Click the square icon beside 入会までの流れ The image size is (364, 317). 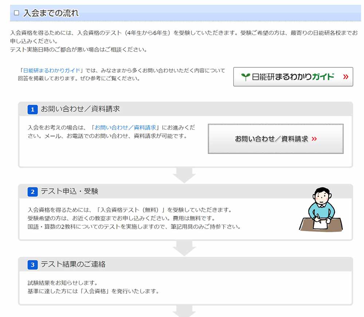tap(16, 13)
